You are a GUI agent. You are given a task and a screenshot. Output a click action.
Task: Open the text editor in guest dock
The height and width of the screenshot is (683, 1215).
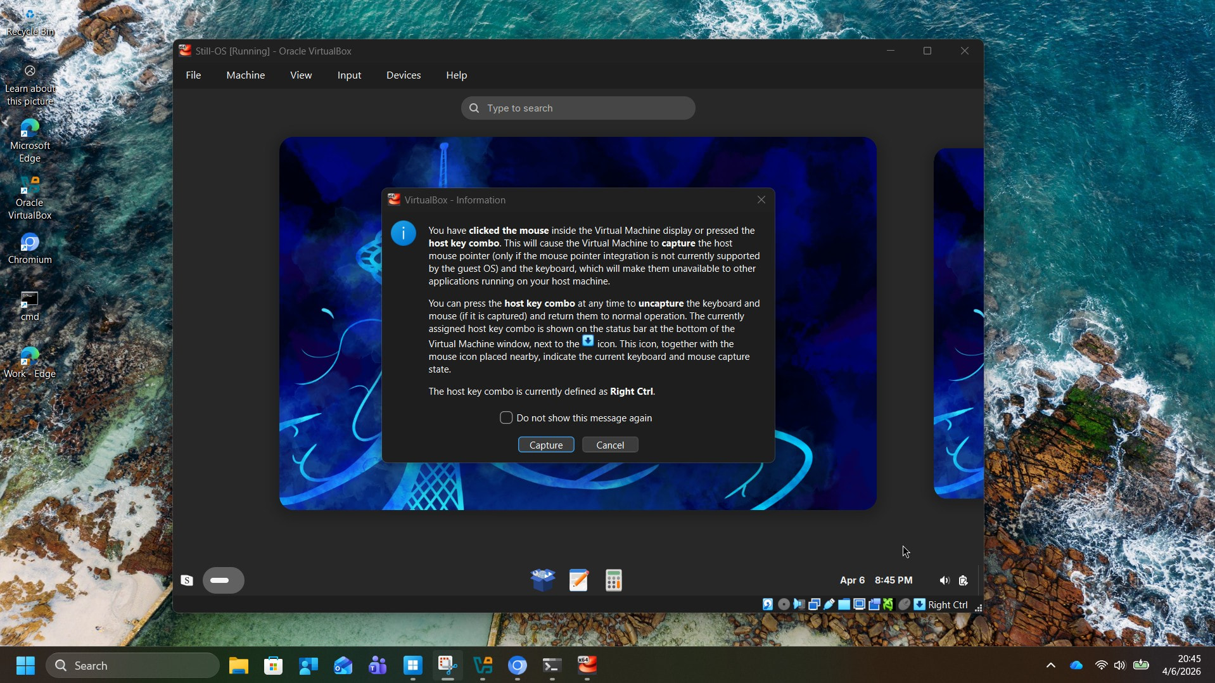point(578,580)
